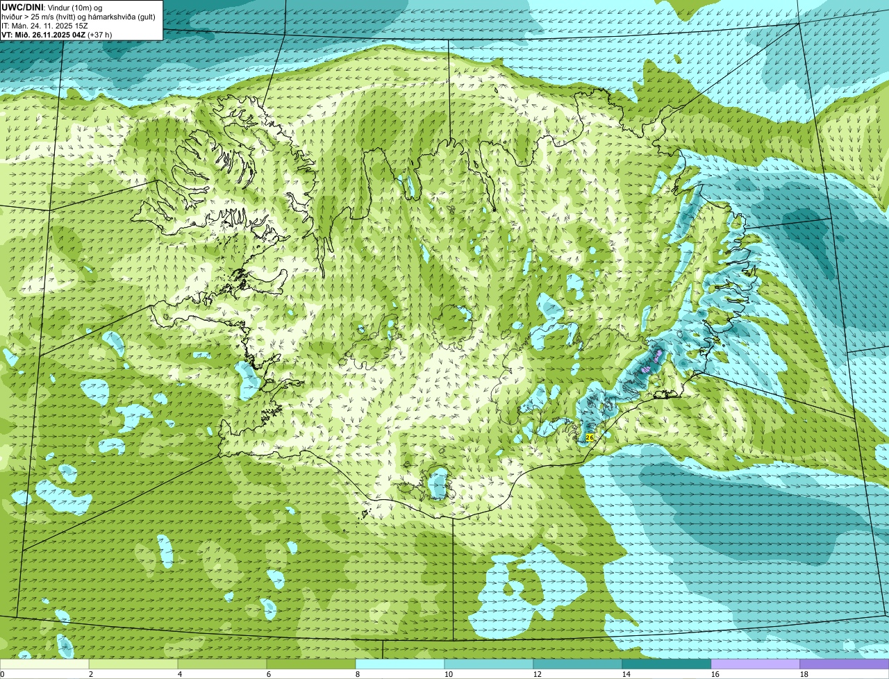Click the legend tick label 18
Viewport: 889px width, 679px height.
tap(804, 674)
